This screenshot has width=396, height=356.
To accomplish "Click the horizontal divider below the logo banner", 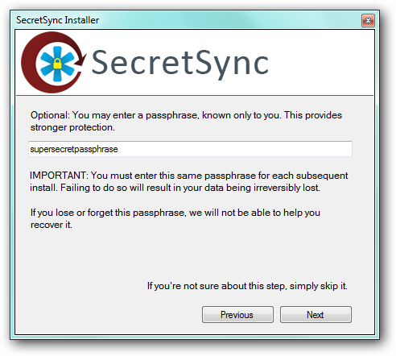I will click(195, 95).
